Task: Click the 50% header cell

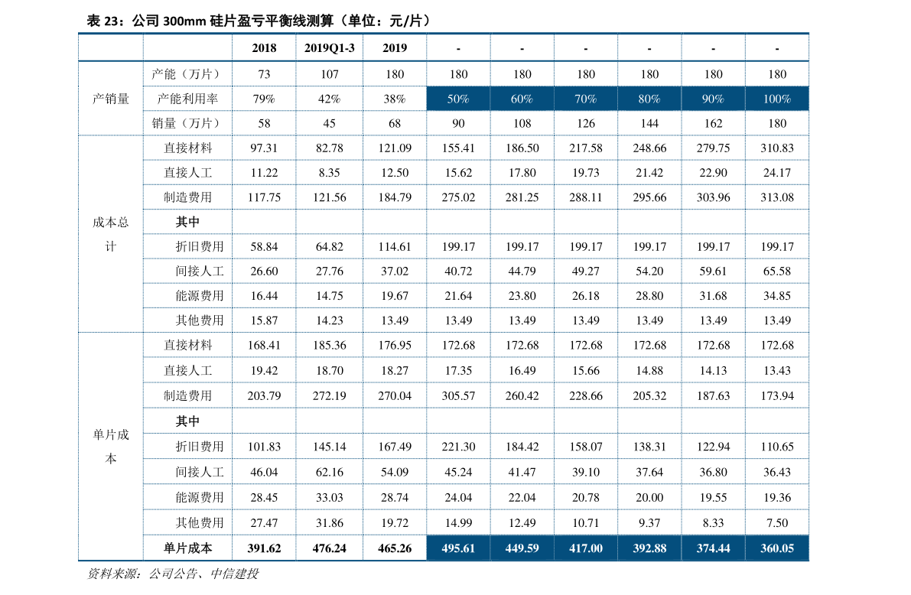Action: (x=458, y=99)
